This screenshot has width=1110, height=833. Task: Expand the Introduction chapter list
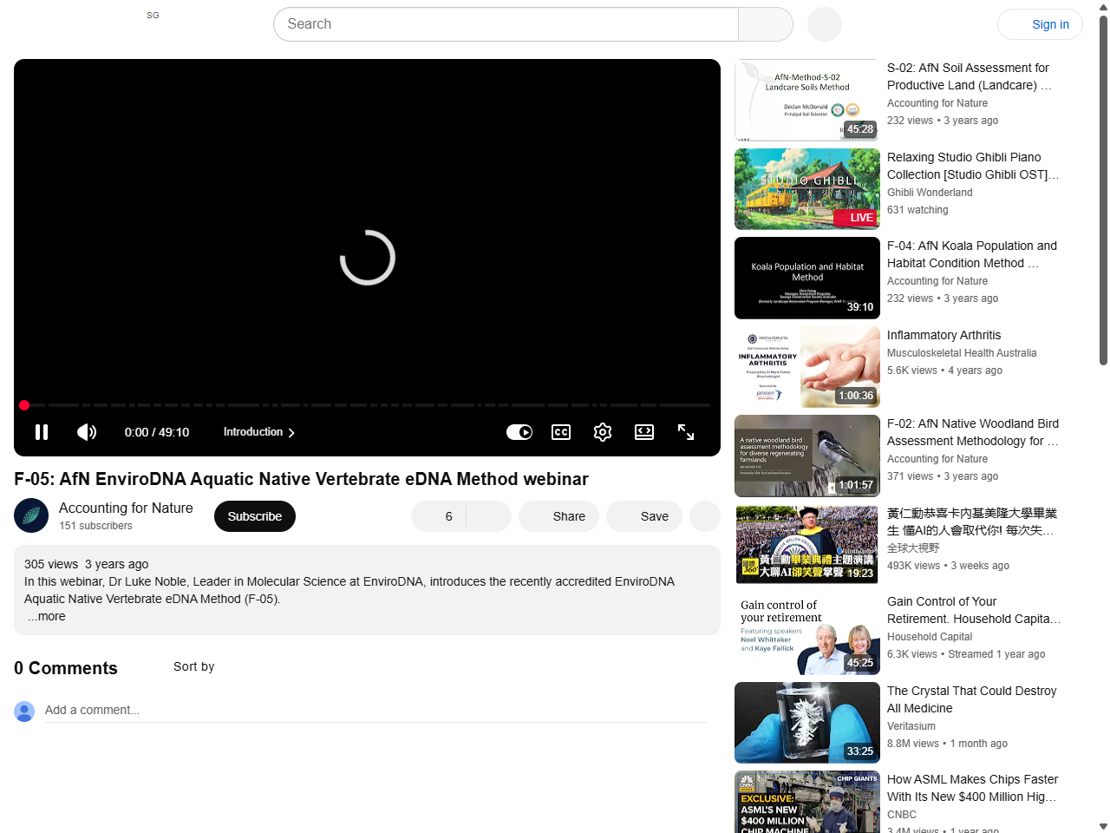pyautogui.click(x=259, y=432)
